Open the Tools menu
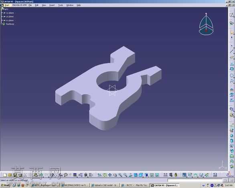Screen dimensions: 235x188 61,5
